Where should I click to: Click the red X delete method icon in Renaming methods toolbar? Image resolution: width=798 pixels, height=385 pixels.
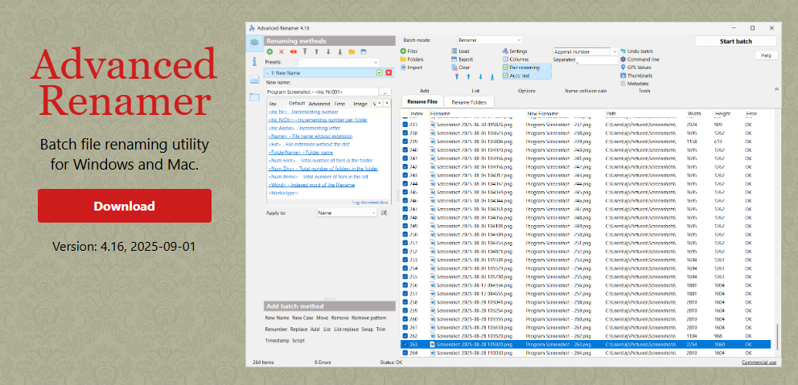click(x=282, y=51)
